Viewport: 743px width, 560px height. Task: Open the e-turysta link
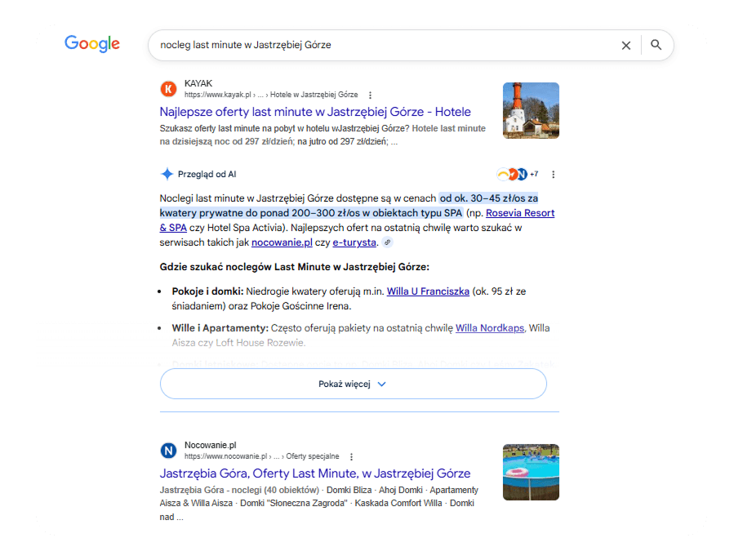(354, 242)
